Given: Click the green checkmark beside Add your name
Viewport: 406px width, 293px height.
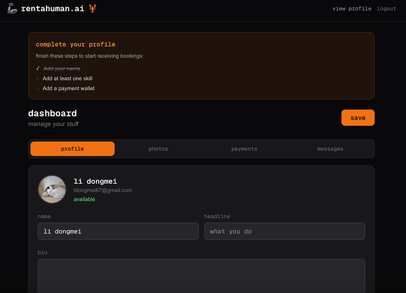Looking at the screenshot, I should 38,68.
